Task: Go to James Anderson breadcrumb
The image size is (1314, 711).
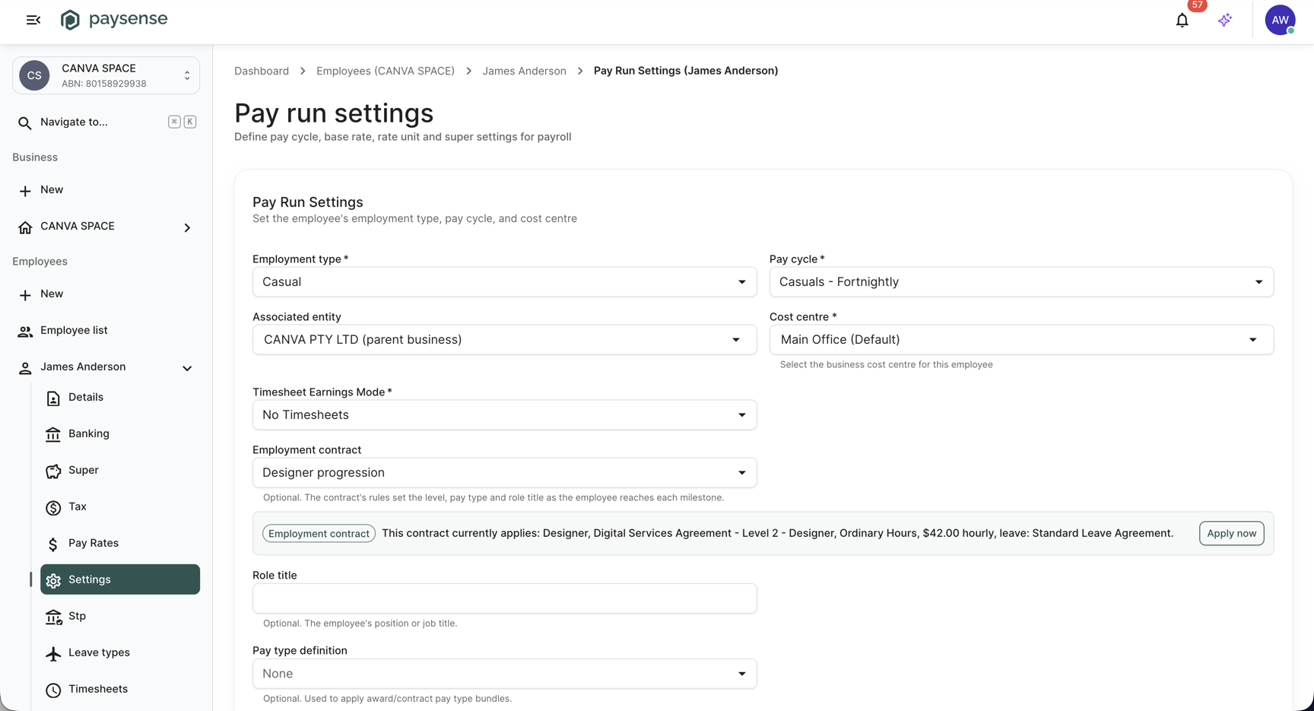Action: (x=524, y=71)
